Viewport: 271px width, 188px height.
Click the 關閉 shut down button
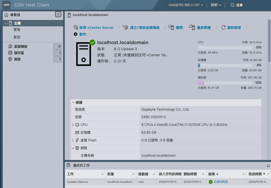click(x=179, y=27)
